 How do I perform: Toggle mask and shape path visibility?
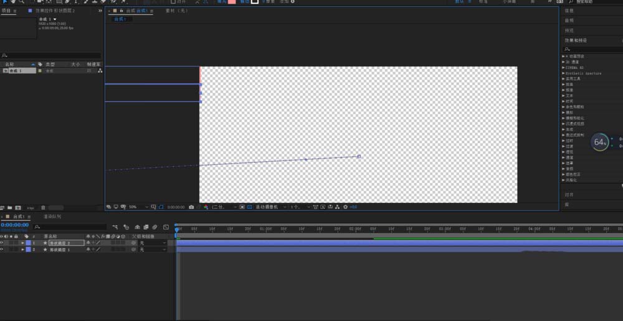(x=161, y=207)
